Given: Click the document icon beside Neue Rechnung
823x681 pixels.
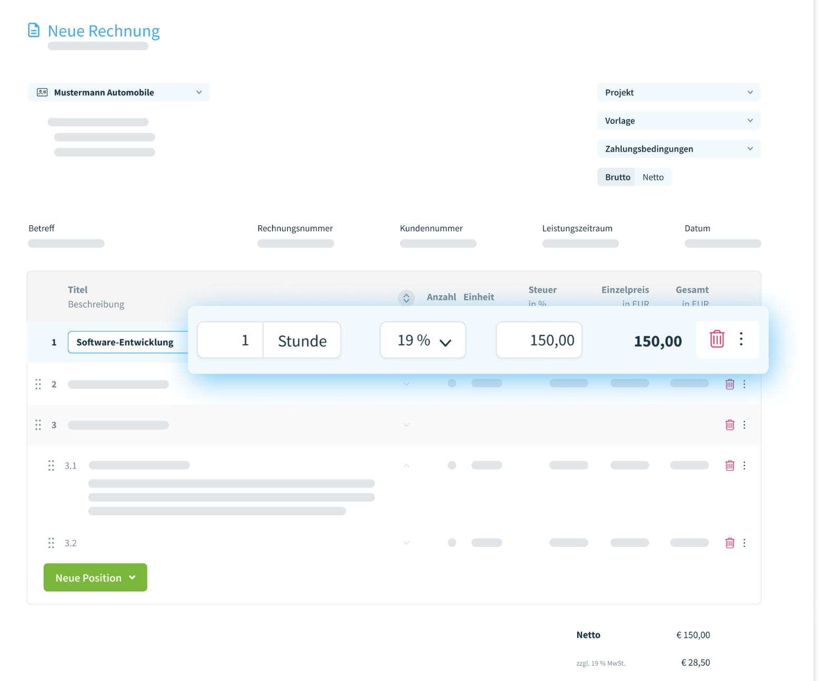Looking at the screenshot, I should click(34, 31).
